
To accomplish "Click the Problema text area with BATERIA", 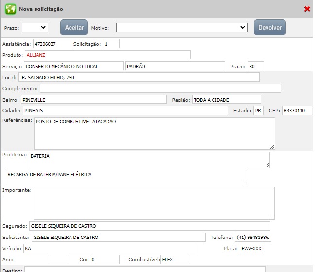I will [x=149, y=159].
